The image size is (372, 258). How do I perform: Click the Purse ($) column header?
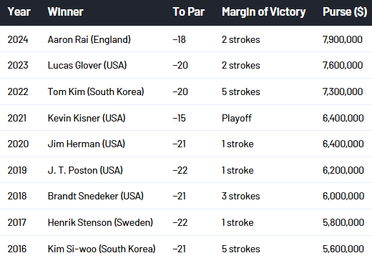345,11
